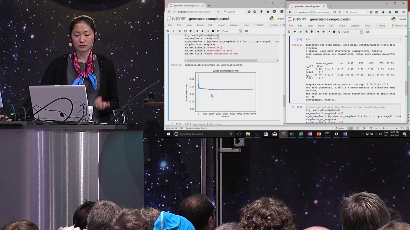
Task: Run the cell in the pymc3 notebook
Action: 208,31
